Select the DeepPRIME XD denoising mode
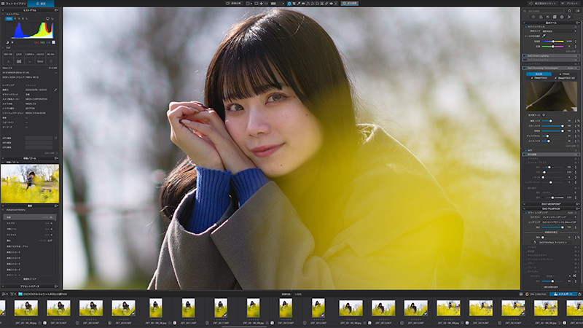Screen dimensions: 583x328 (x=565, y=78)
